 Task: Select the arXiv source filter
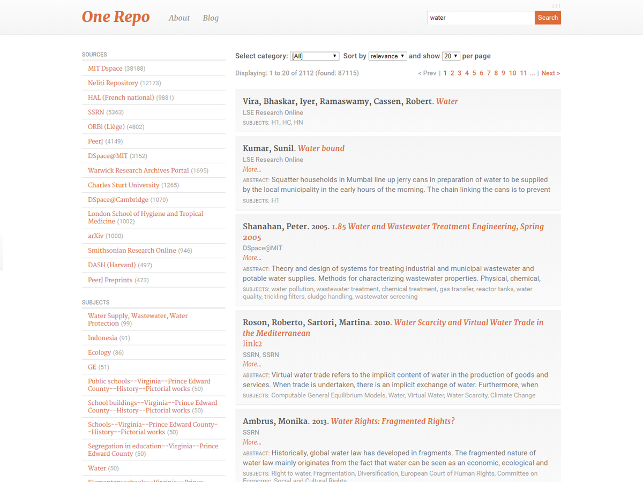click(x=96, y=236)
